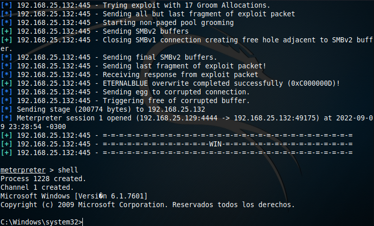Click the 'C:\Windows\system32>' command prompt
374x226 pixels.
coord(41,222)
